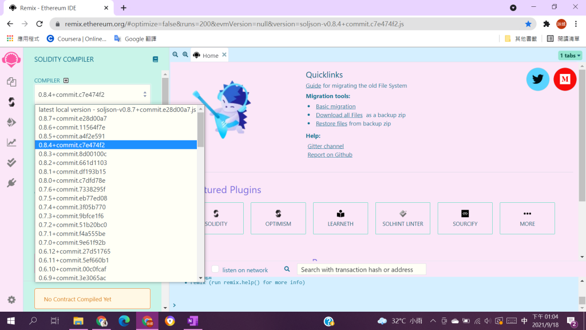Focus the transaction hash search field
Viewport: 586px width, 330px height.
[362, 269]
